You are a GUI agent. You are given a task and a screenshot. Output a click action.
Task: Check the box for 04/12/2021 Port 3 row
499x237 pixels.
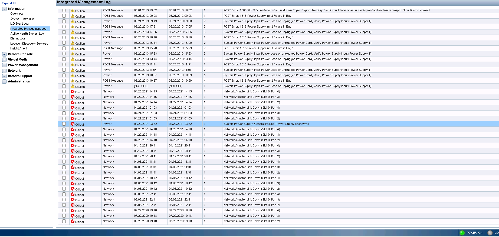point(64,151)
